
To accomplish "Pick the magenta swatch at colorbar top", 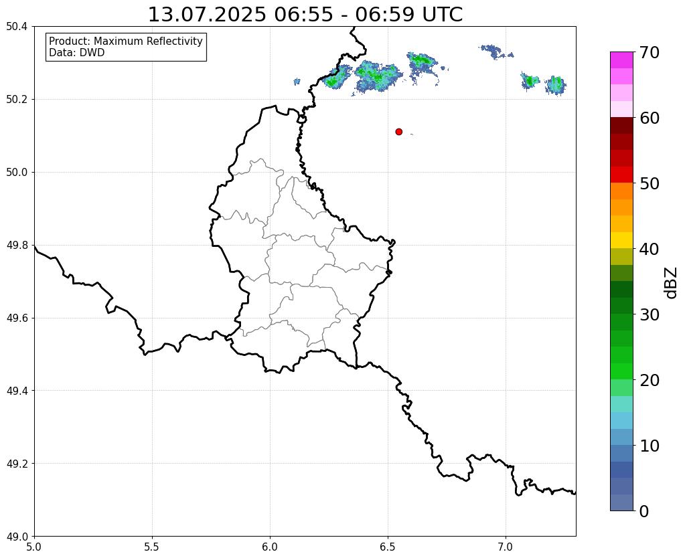I will pos(621,60).
